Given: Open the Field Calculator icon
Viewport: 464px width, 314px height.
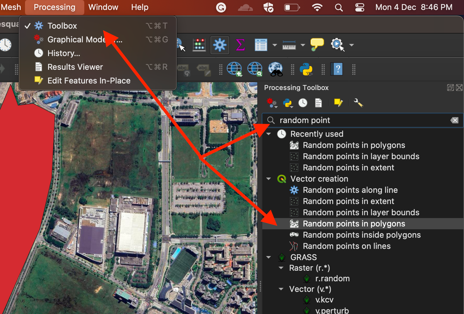Looking at the screenshot, I should pos(199,45).
